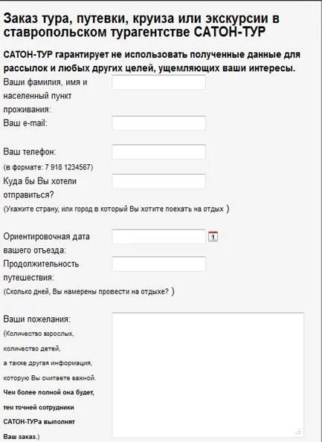Focus the e-mail input field
The height and width of the screenshot is (442, 322).
pyautogui.click(x=159, y=123)
